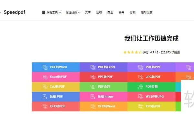
Task: Click the PDF转Word icon
Action: point(45,67)
